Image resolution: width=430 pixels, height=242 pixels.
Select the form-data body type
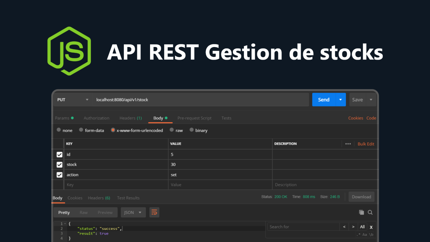[x=81, y=130]
